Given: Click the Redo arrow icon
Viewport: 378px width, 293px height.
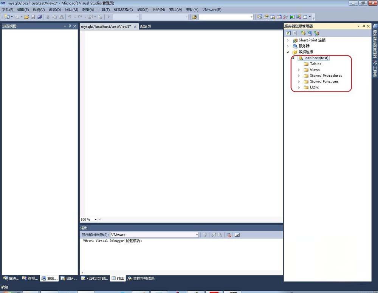Looking at the screenshot, I should pos(80,17).
